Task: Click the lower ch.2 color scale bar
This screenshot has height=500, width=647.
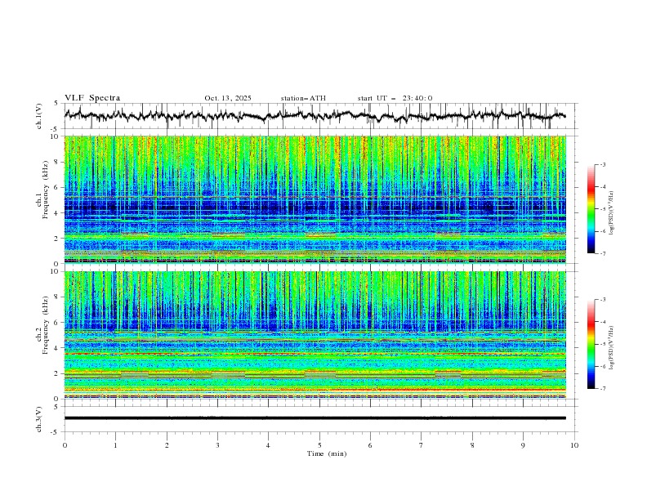Action: [591, 344]
